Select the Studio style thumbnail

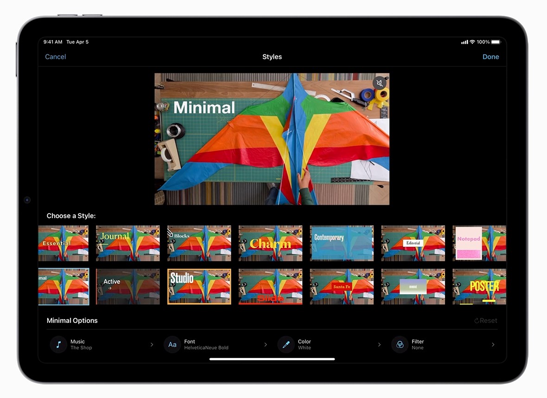(199, 286)
